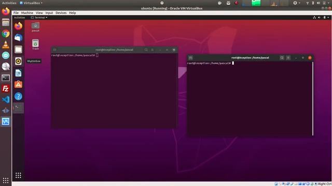Click the new tab icon in right terminal
This screenshot has height=186, width=332.
[x=190, y=58]
